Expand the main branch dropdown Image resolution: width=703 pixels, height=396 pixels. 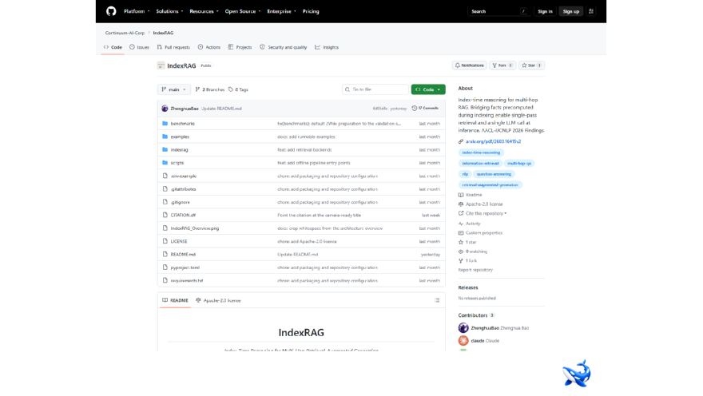click(x=174, y=89)
